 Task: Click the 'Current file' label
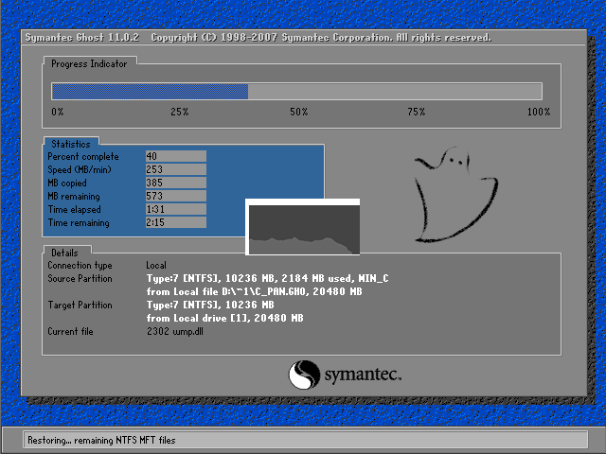(x=70, y=331)
